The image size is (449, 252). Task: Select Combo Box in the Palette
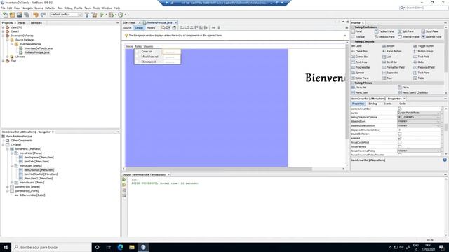point(360,57)
